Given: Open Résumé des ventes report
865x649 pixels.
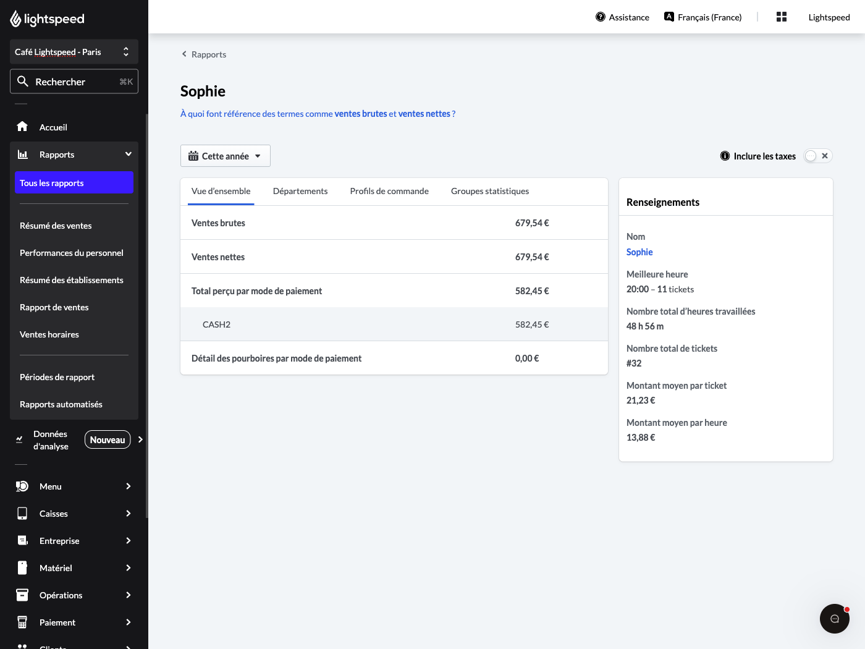Looking at the screenshot, I should tap(56, 226).
